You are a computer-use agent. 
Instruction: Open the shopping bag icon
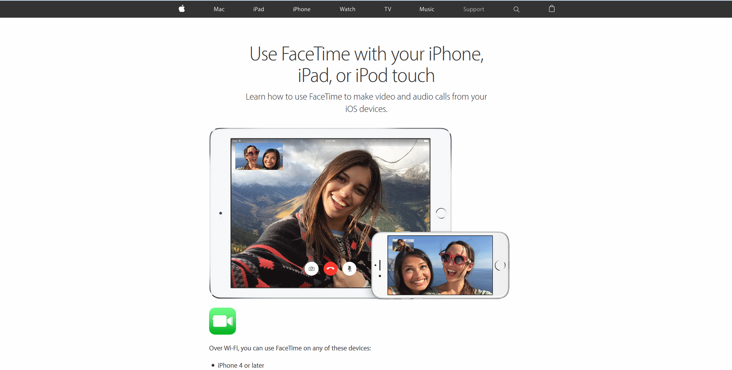pos(551,9)
